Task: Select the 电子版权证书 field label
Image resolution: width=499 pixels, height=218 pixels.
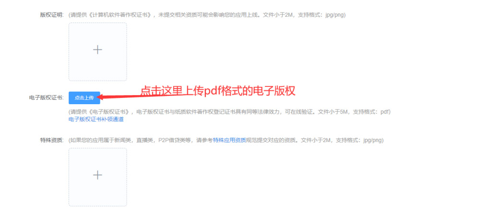Action: [x=47, y=98]
